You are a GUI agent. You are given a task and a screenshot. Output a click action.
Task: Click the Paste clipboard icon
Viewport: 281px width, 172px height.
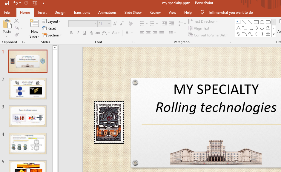[x=7, y=24]
